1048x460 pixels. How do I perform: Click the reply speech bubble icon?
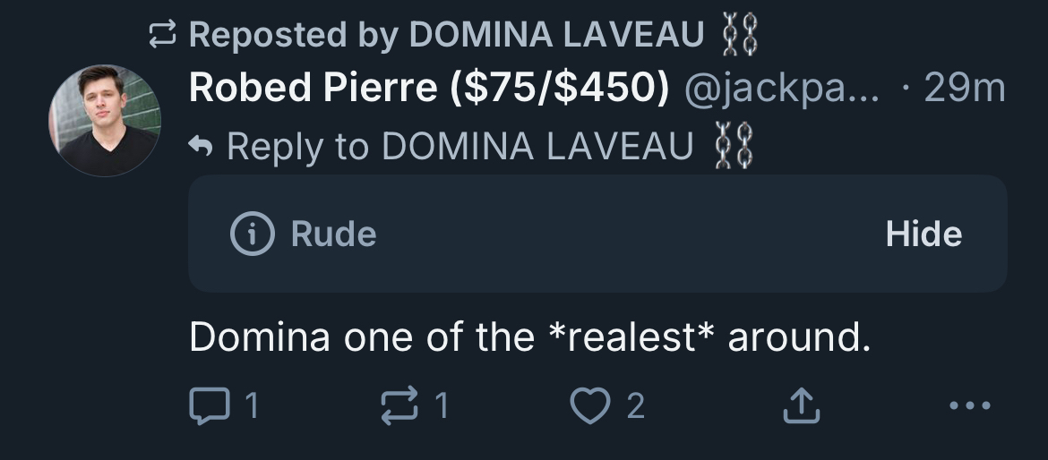point(208,406)
